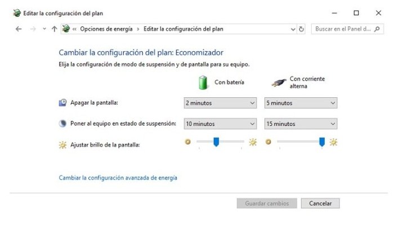
Task: Click the green battery icon
Action: 203,82
